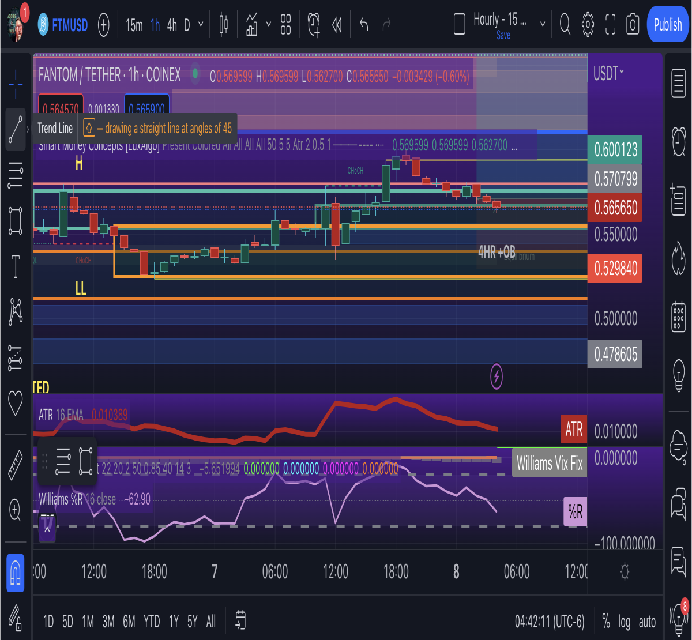
Task: Open the USDT currency selector
Action: click(x=609, y=74)
